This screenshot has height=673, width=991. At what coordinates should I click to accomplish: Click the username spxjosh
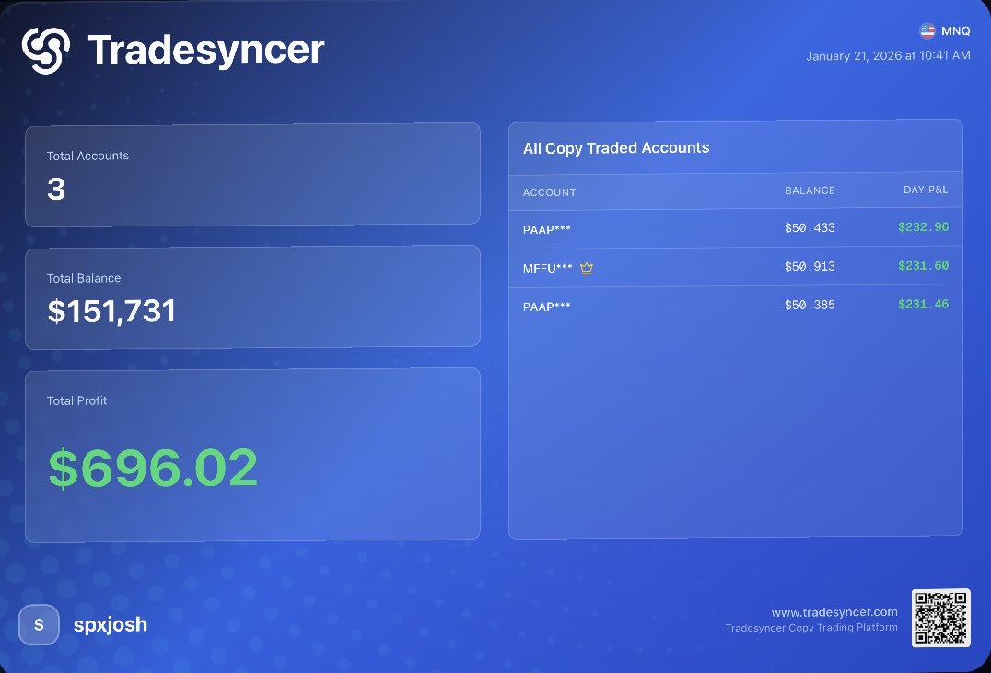pyautogui.click(x=111, y=624)
